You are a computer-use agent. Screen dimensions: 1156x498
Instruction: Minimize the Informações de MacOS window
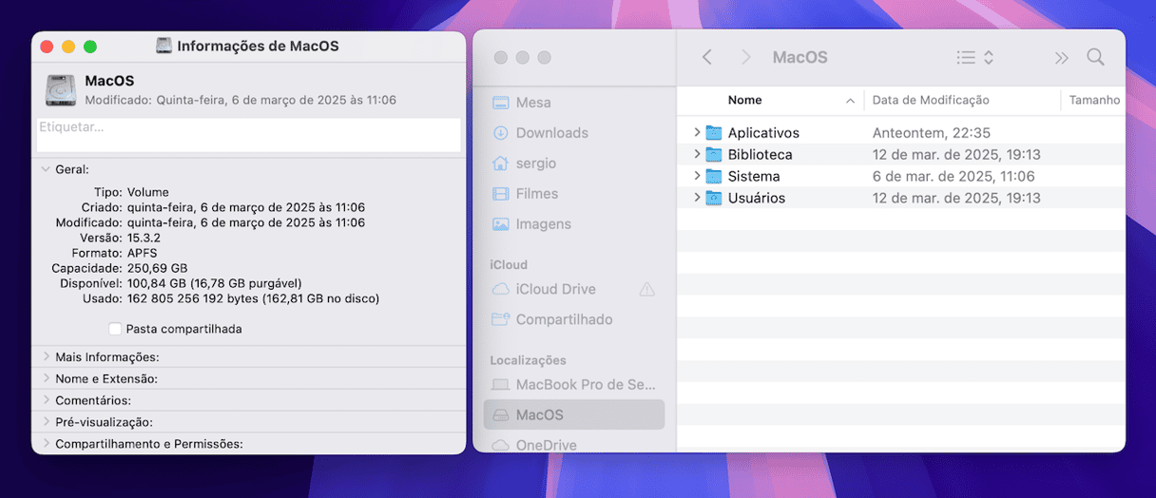coord(68,47)
